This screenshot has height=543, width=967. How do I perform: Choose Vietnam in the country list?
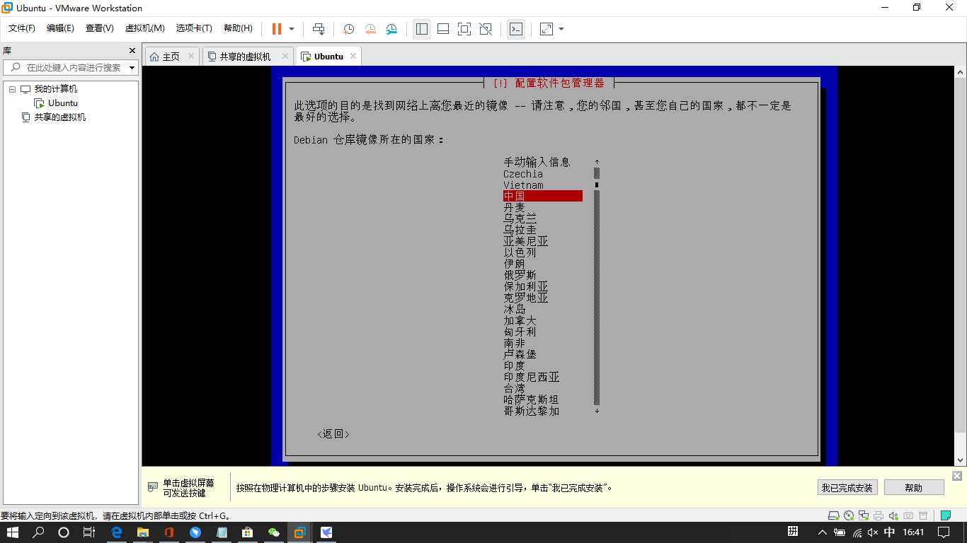click(x=523, y=185)
